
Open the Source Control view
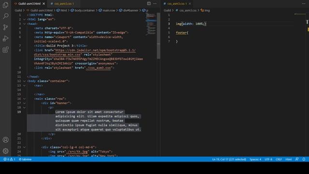(5, 27)
